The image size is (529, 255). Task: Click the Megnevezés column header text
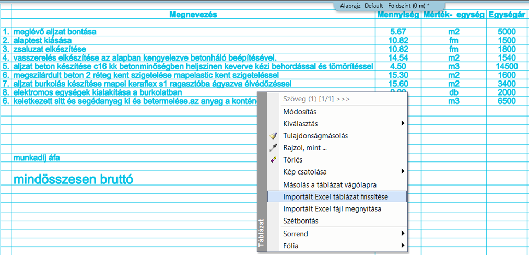click(x=193, y=15)
